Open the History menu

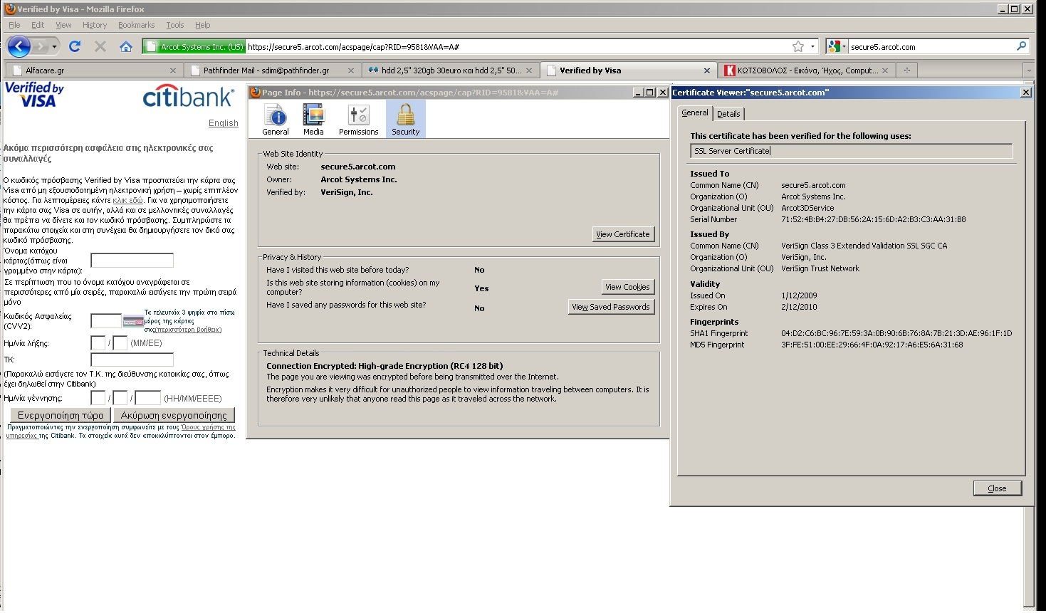click(95, 25)
